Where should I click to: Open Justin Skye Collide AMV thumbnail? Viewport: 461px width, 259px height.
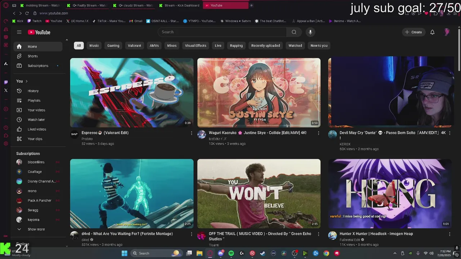259,92
